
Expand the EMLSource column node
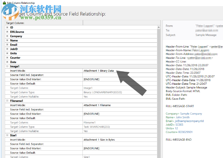pyautogui.click(x=7, y=32)
